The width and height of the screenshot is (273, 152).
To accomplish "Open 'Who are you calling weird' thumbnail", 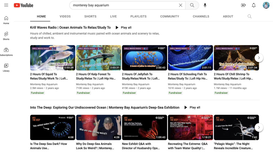I will (99, 128).
